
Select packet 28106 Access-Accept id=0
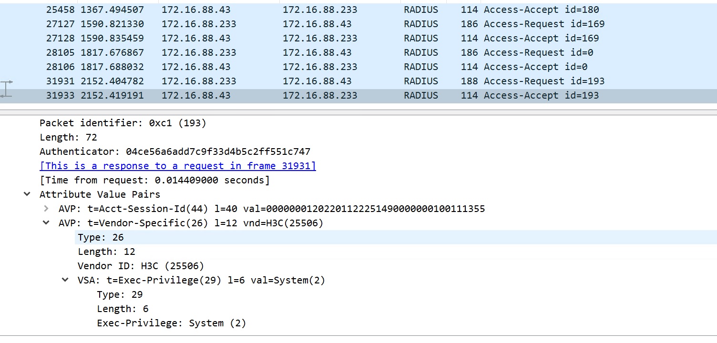point(322,67)
